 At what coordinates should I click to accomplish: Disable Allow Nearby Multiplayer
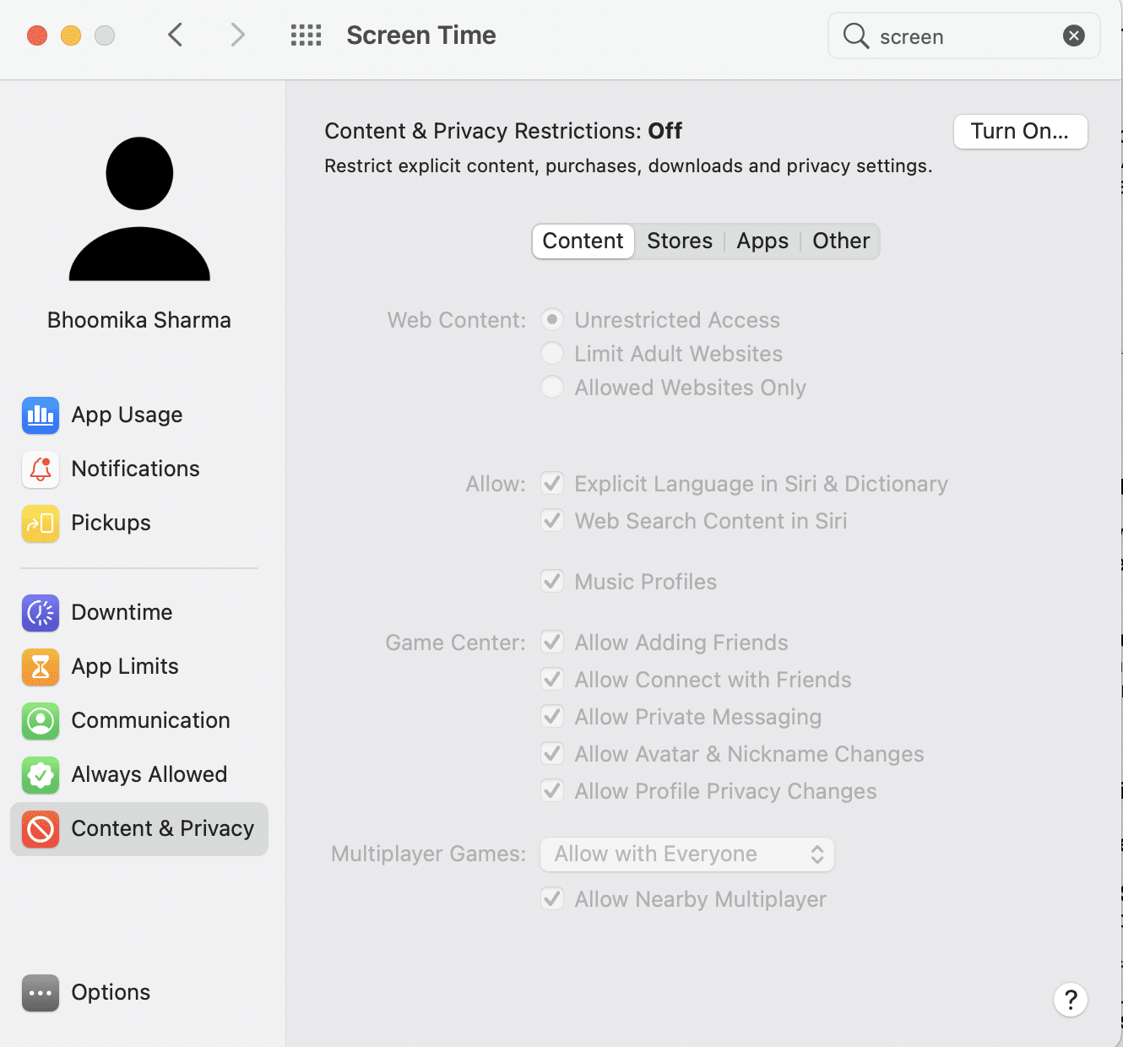pos(552,898)
